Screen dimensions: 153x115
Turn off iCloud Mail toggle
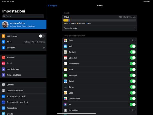(133, 46)
